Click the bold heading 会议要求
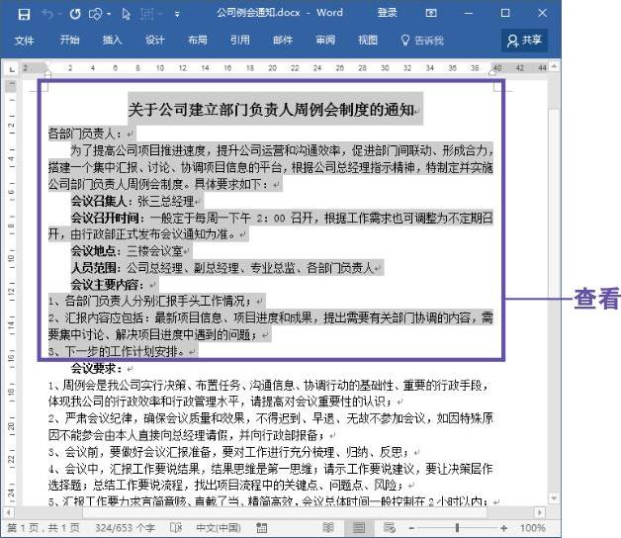 pyautogui.click(x=94, y=368)
